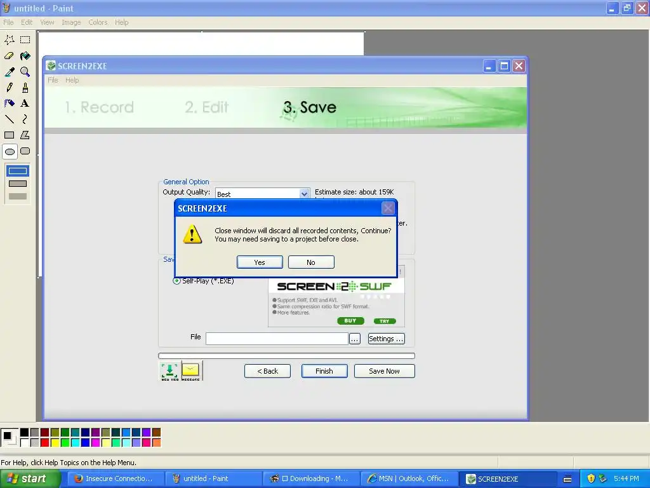
Task: Pick the Rectangle shape tool
Action: click(x=10, y=135)
